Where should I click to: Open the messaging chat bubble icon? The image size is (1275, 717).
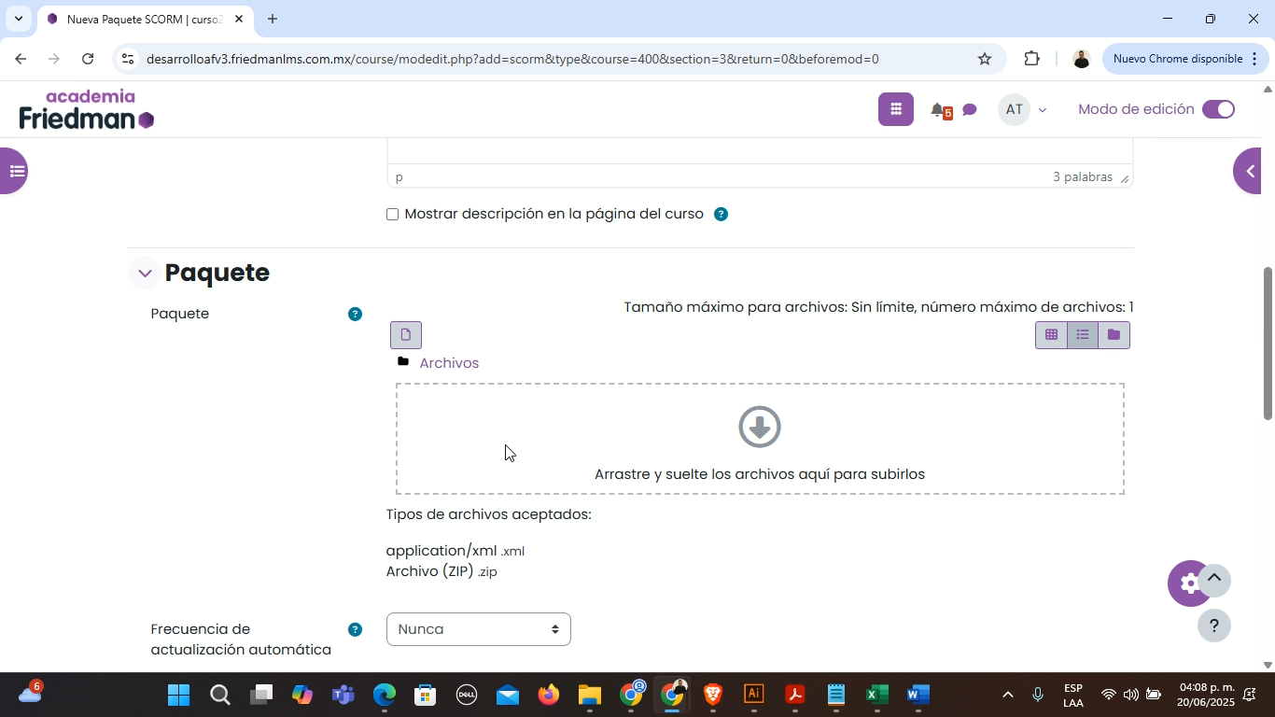(x=970, y=110)
